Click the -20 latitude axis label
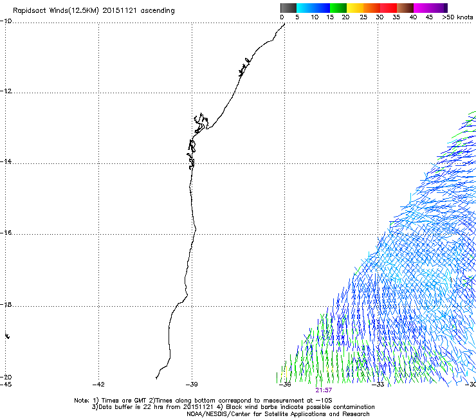476x418 pixels. coord(6,377)
